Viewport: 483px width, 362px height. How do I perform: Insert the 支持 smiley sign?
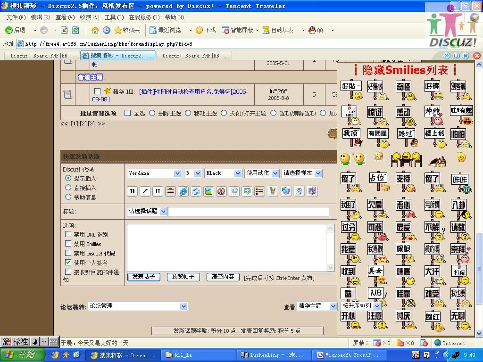click(404, 182)
